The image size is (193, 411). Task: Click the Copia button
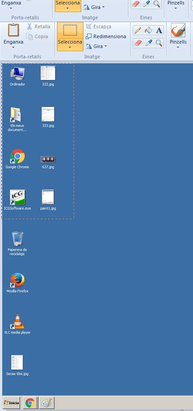pyautogui.click(x=37, y=36)
